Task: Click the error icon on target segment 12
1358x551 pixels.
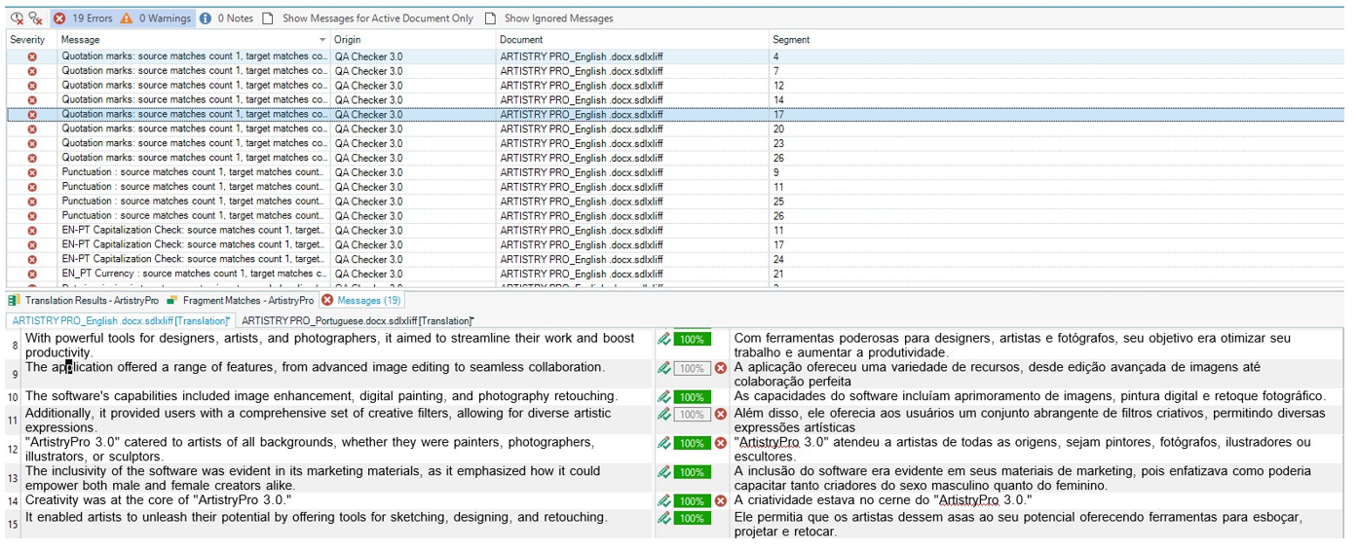Action: click(721, 444)
